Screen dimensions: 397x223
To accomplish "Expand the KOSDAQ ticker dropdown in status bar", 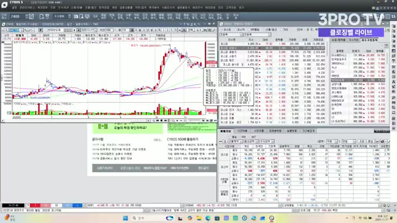I will [280, 206].
